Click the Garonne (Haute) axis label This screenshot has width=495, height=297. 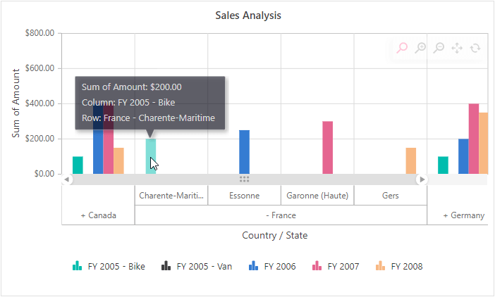click(317, 195)
